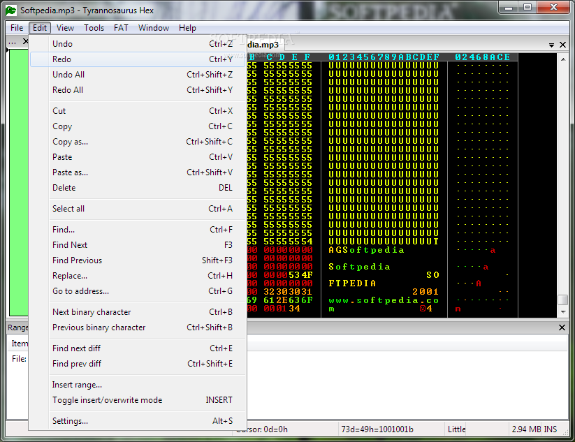The image size is (575, 442).
Task: Click the Tyrannosaurus Hex title bar icon
Action: coord(11,10)
